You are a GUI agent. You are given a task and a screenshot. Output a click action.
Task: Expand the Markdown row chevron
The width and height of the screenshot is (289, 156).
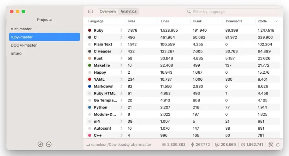coord(121,86)
